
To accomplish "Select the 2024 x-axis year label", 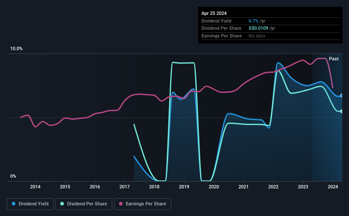I will [x=333, y=187].
